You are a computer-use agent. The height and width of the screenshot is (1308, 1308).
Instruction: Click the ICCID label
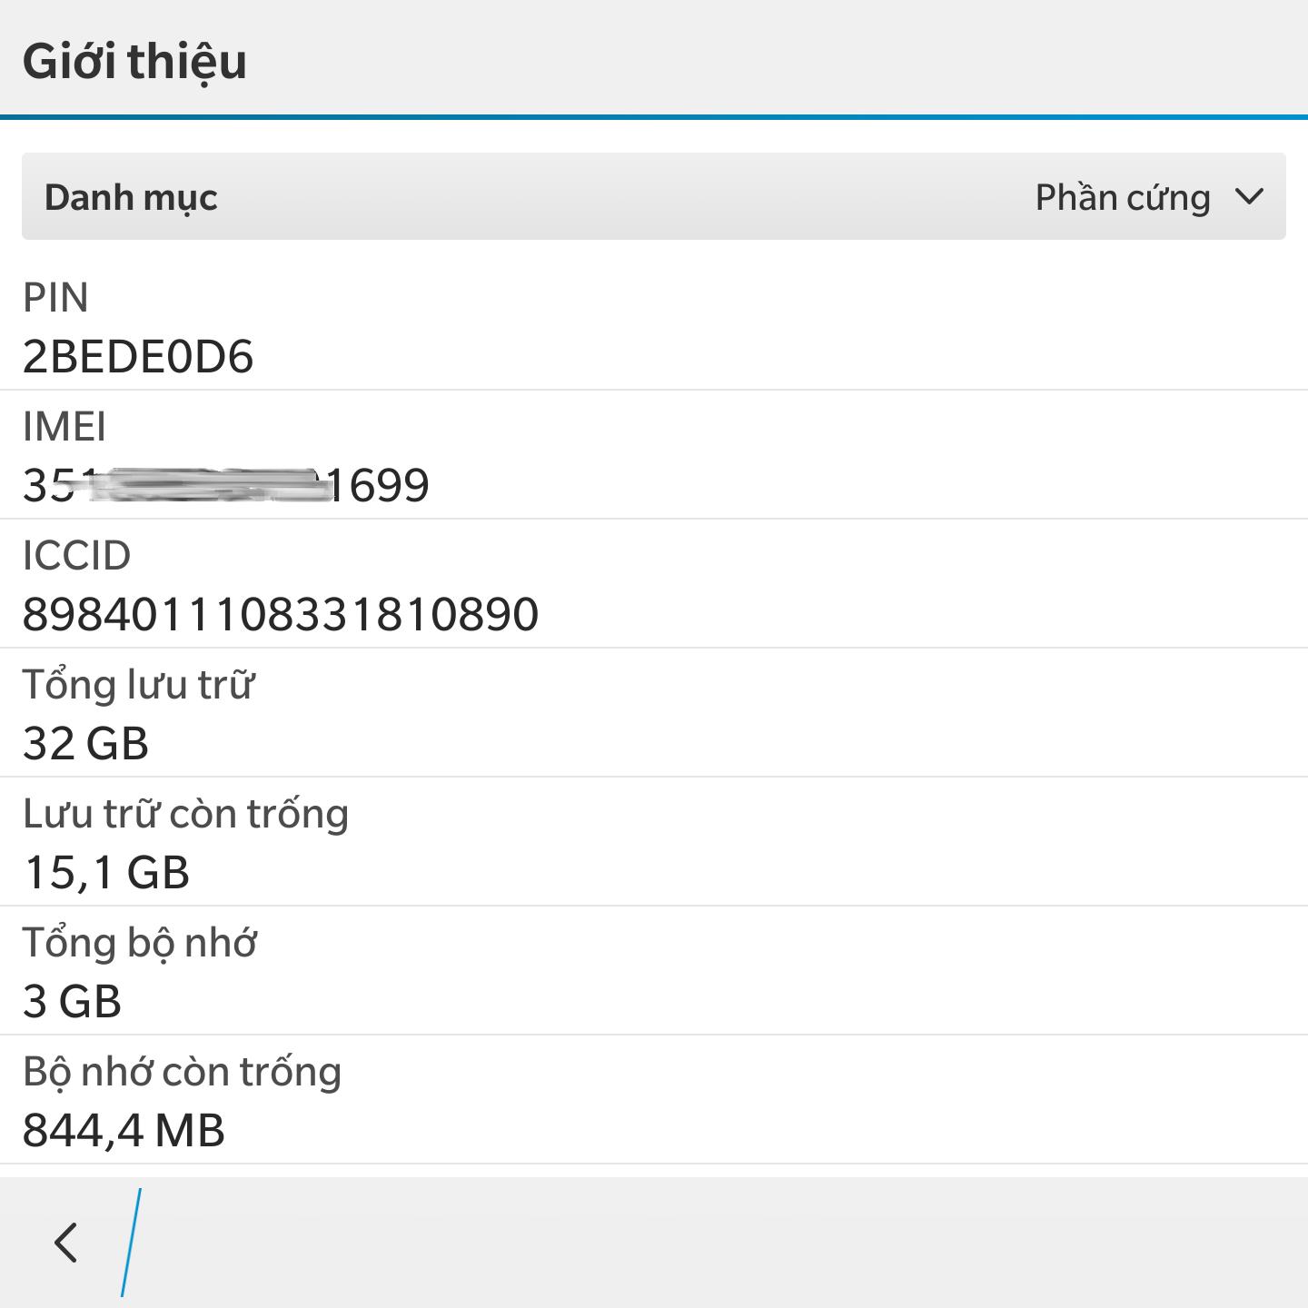click(76, 556)
